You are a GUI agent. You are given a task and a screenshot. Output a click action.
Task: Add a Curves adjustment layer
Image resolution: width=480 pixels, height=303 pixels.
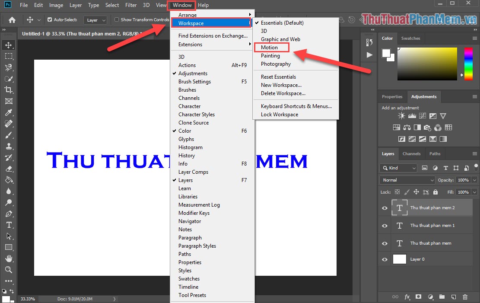[x=423, y=115]
